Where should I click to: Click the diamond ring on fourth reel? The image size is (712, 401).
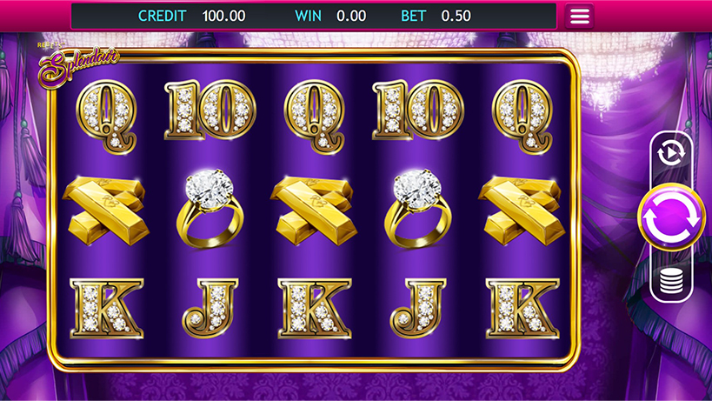click(x=418, y=209)
